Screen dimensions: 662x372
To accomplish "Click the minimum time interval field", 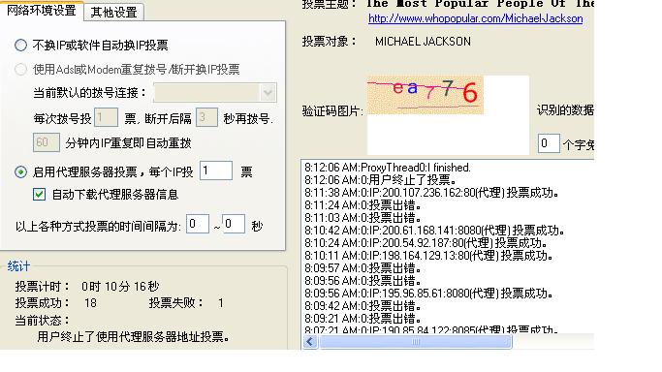I will pyautogui.click(x=198, y=224).
